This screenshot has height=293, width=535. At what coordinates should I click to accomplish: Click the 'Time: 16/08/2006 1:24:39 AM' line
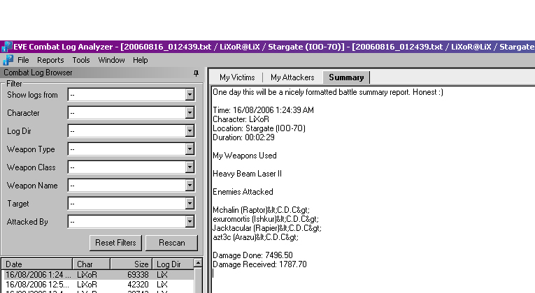(263, 110)
